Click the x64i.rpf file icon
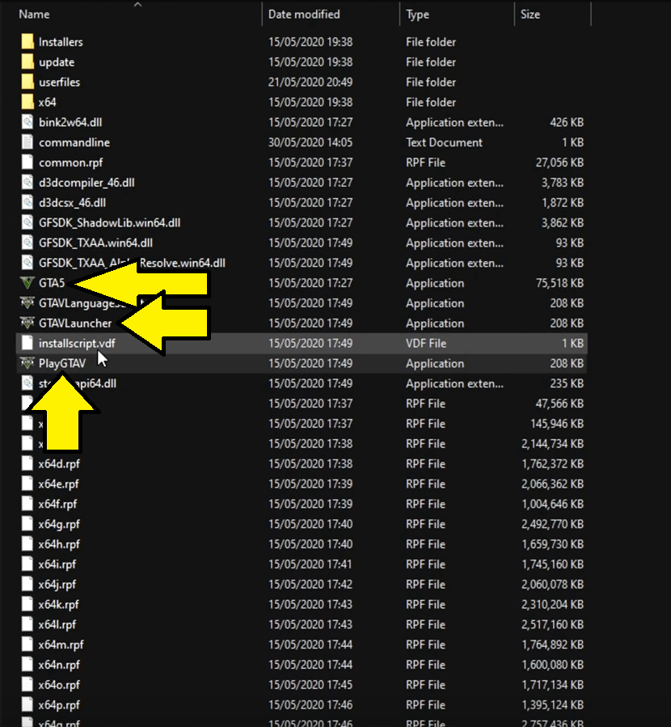This screenshot has height=727, width=671. click(27, 564)
